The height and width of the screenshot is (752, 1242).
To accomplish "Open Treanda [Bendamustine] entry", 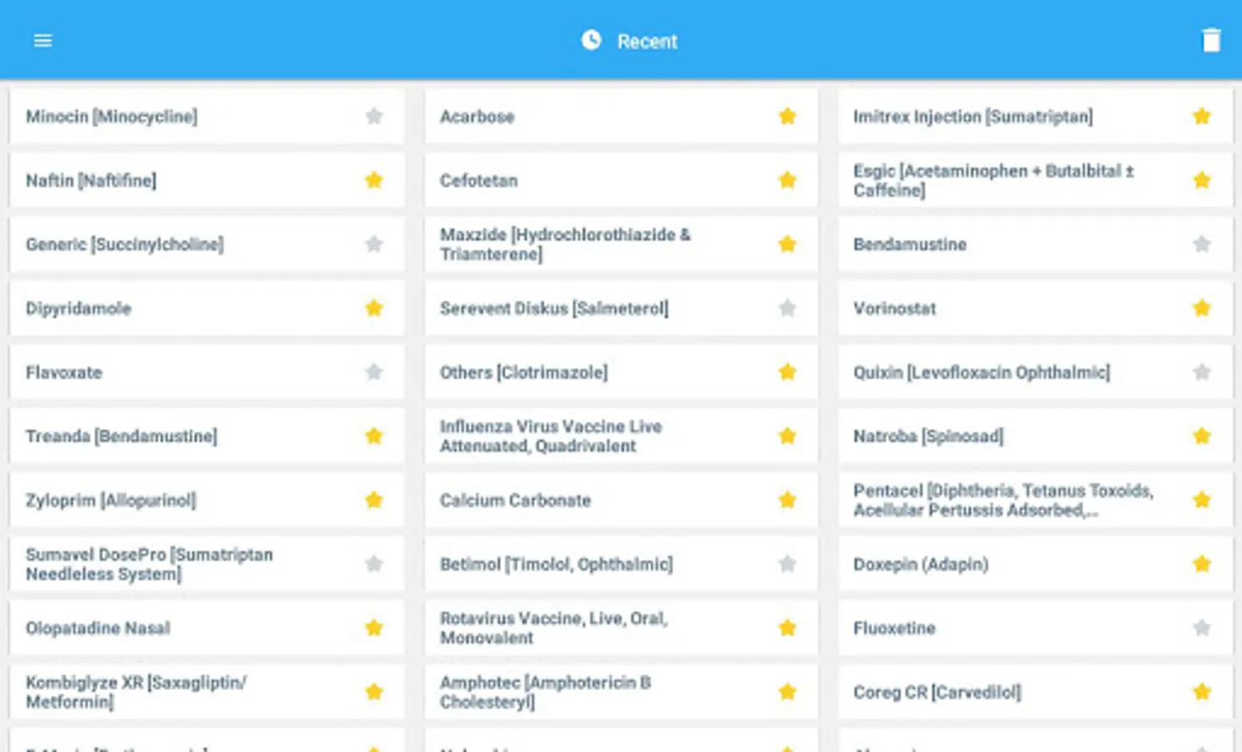I will (206, 435).
